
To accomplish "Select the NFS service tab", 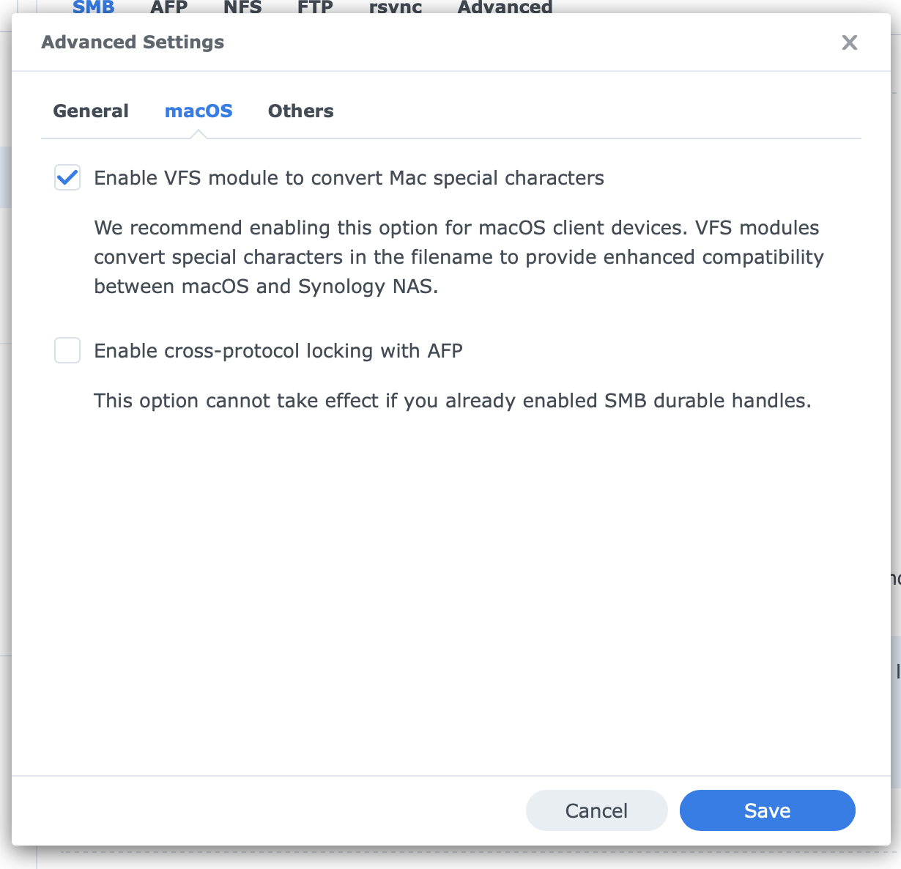I will 242,7.
